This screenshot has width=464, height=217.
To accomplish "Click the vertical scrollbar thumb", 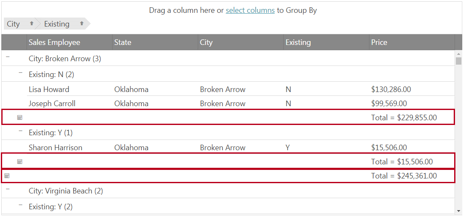I will (459, 61).
